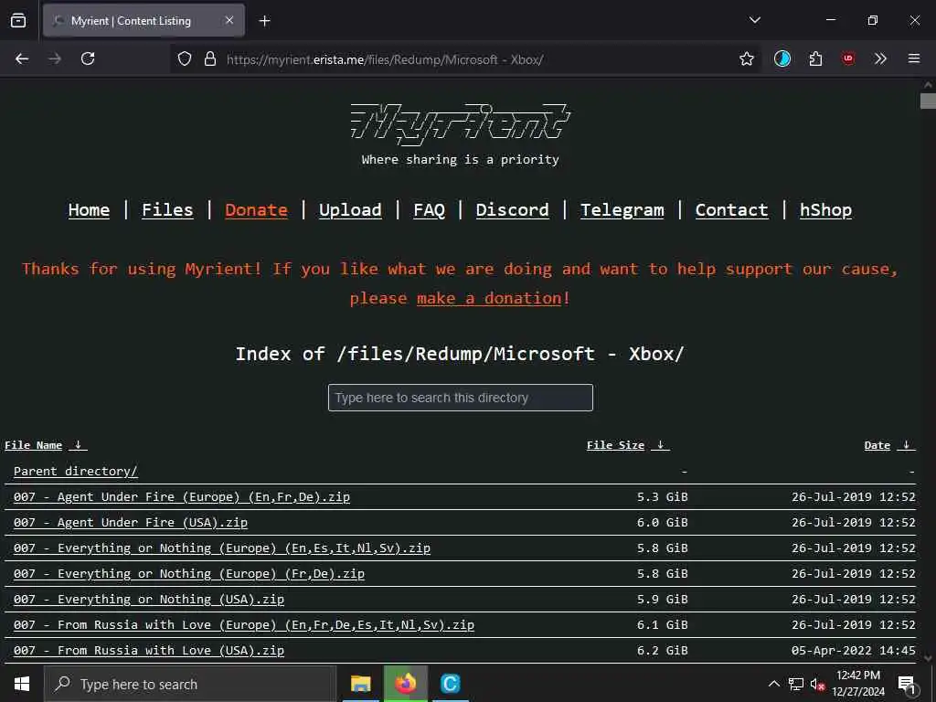The width and height of the screenshot is (936, 702).
Task: Click the muted volume tray icon
Action: click(818, 685)
